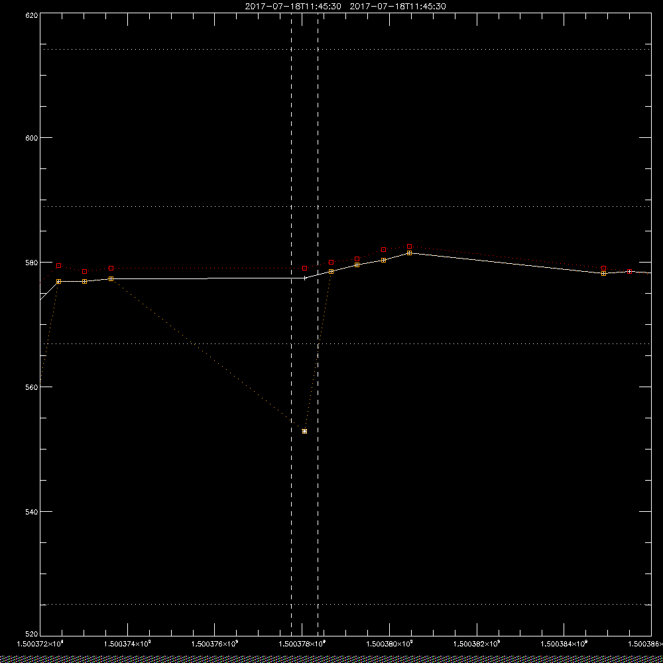Click the 620 y-axis label
Screen dimensions: 663x663
tap(32, 15)
